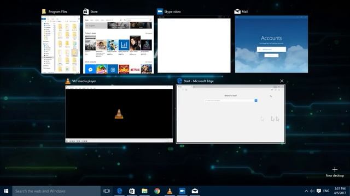Launch Google Chrome from the taskbar
The image size is (350, 196).
[157, 191]
